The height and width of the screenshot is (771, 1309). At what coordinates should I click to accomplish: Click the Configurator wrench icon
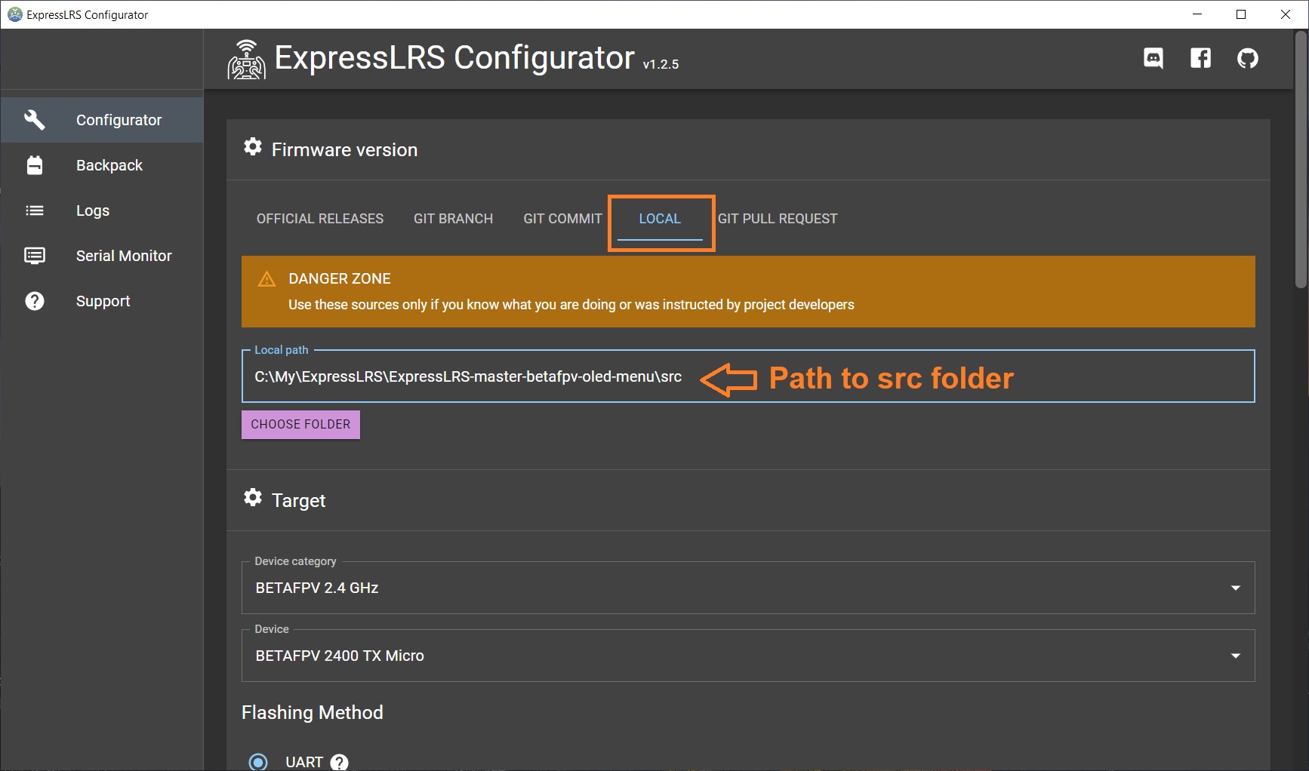35,120
